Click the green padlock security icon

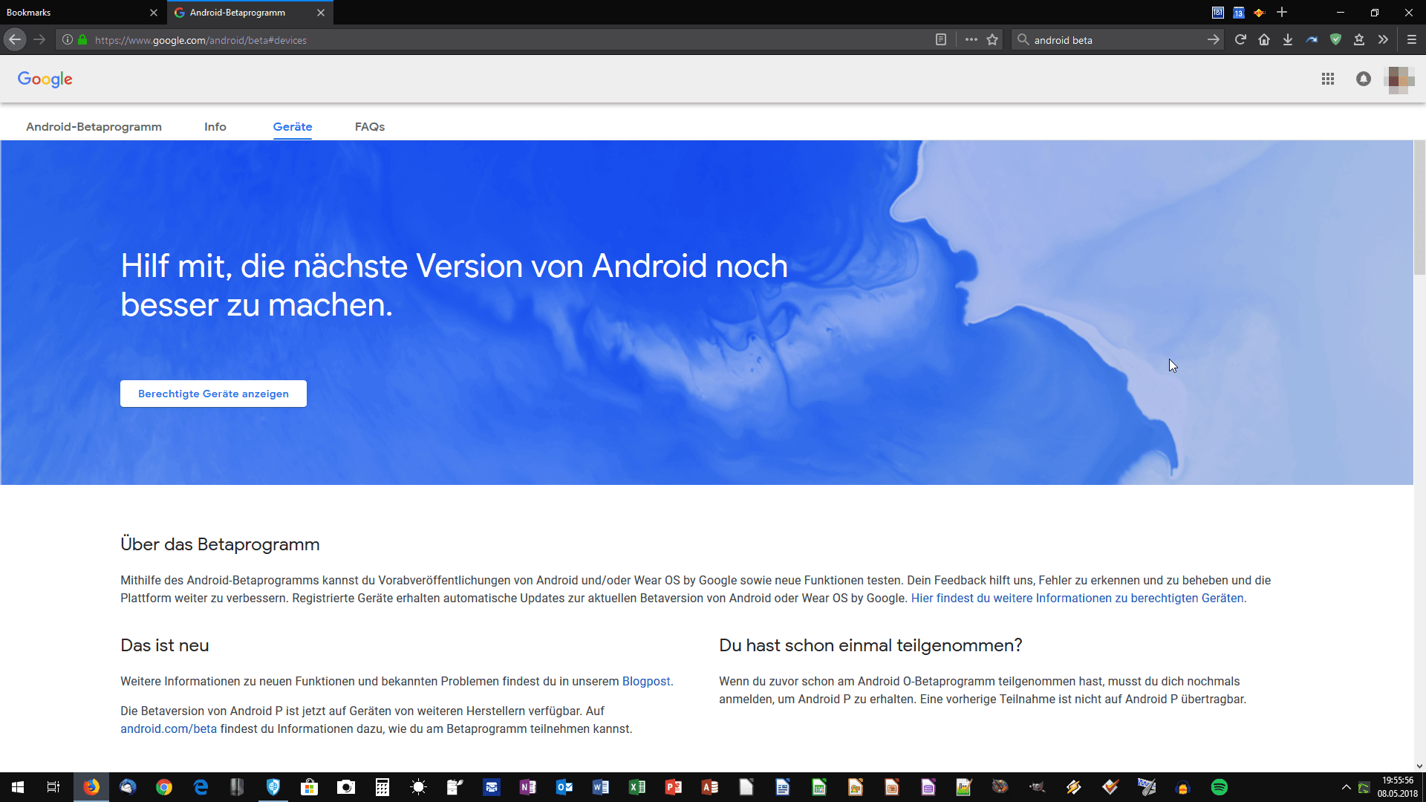tap(82, 40)
